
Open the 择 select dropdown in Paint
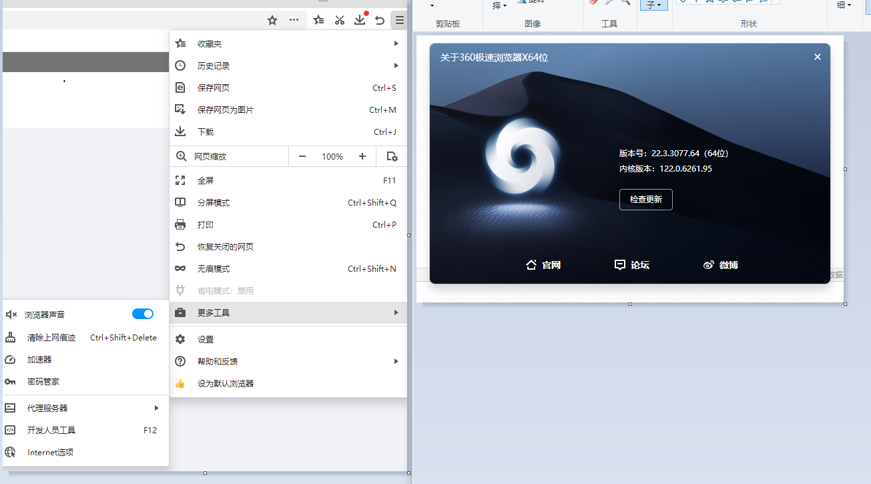pos(499,5)
